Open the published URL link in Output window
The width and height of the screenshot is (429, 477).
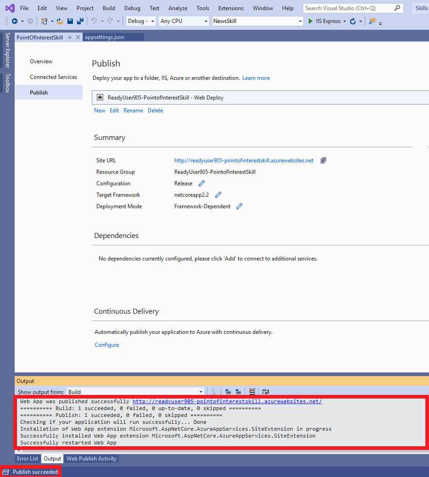pos(227,401)
